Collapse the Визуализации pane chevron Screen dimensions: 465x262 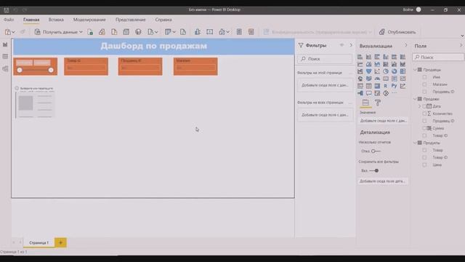406,45
